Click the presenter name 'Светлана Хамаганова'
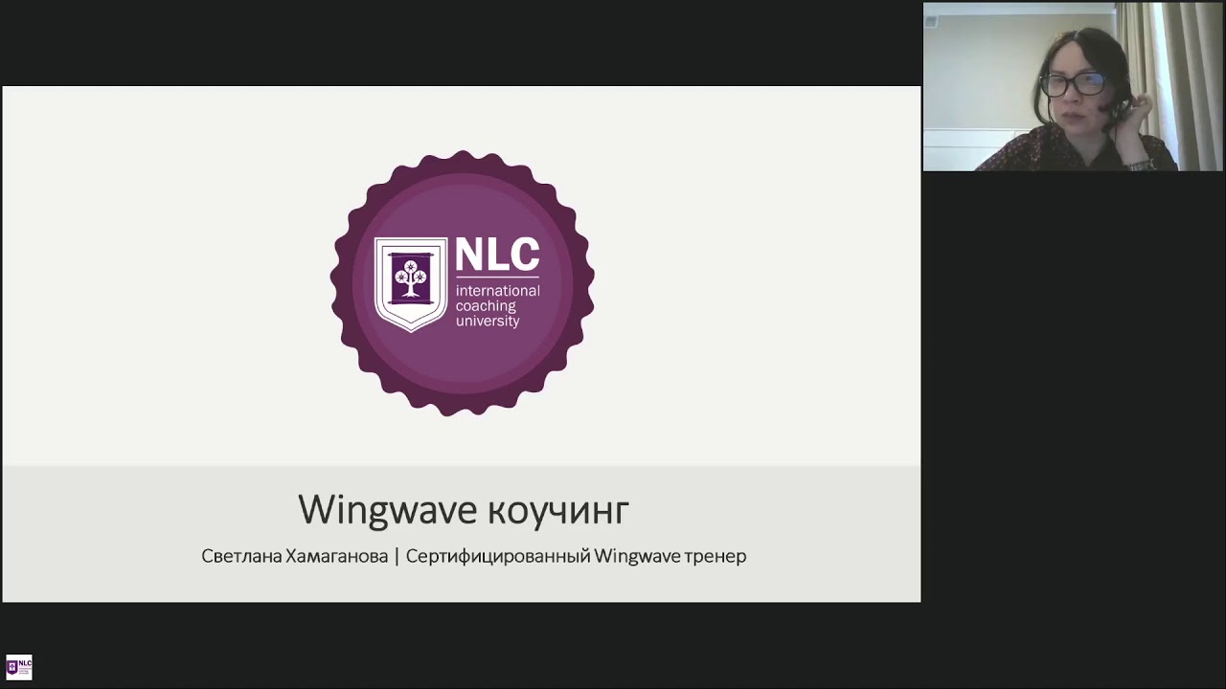The image size is (1226, 689). (295, 556)
